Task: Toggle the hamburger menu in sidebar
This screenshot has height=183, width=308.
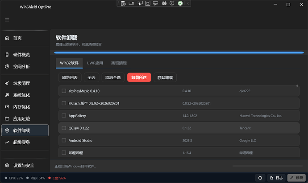Action: pos(7,20)
